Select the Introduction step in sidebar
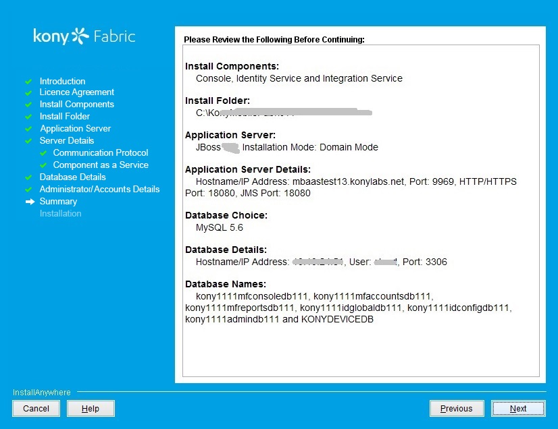Viewport: 558px width, 429px height. (62, 81)
